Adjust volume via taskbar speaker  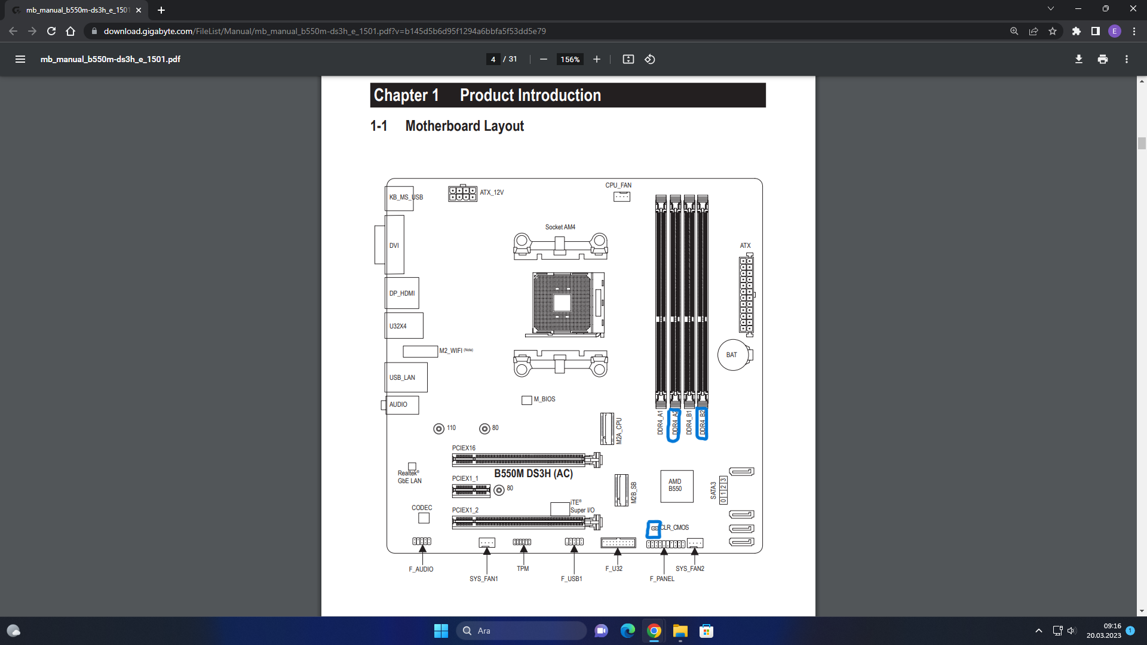1074,630
